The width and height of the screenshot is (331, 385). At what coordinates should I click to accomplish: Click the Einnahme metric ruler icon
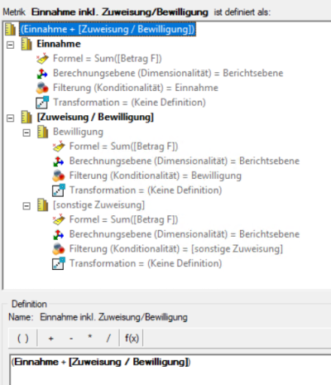coord(26,44)
